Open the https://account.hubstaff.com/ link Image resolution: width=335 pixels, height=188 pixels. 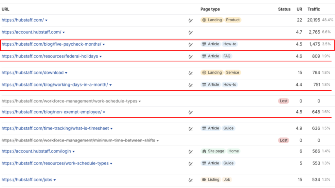pyautogui.click(x=31, y=32)
